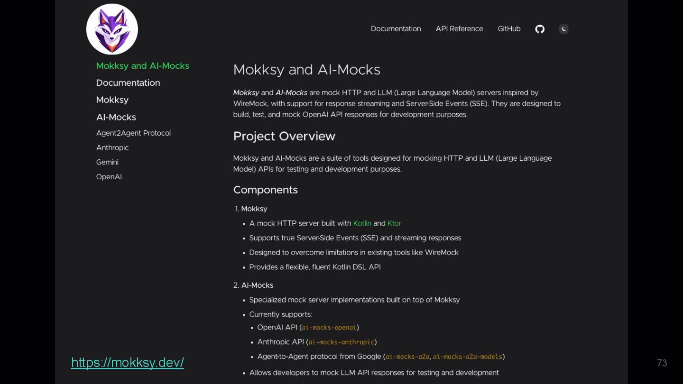Click the ai-mocks-anthropic code label

pyautogui.click(x=341, y=342)
